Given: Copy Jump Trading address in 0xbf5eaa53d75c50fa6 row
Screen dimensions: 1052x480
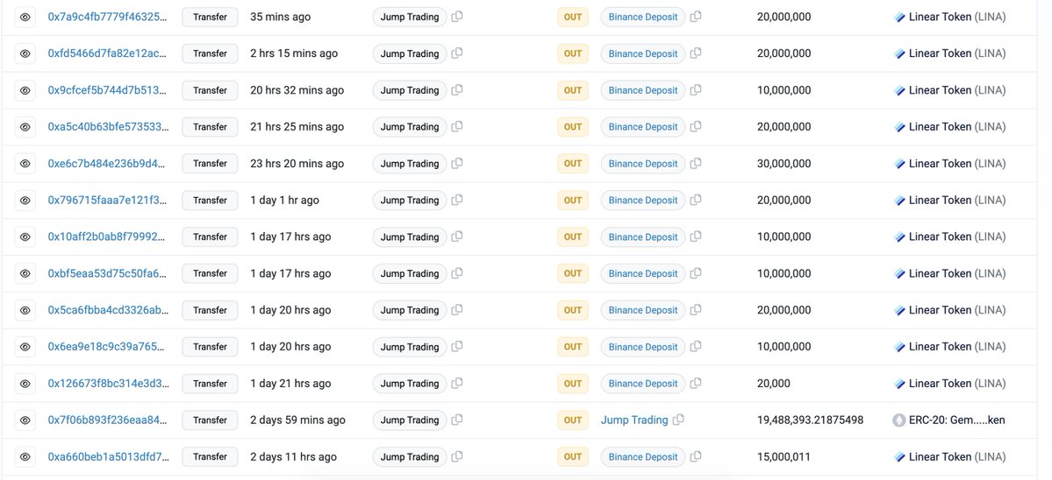Looking at the screenshot, I should pos(457,273).
